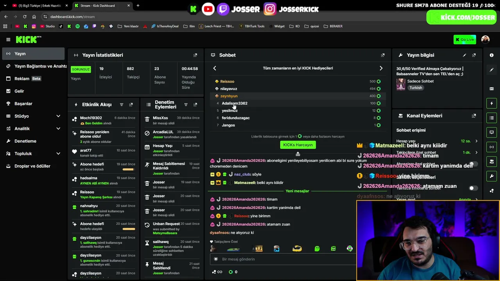Select Reissoo in the KICK gifters leaderboard
Viewport: 500px width, 281px height.
tap(227, 82)
